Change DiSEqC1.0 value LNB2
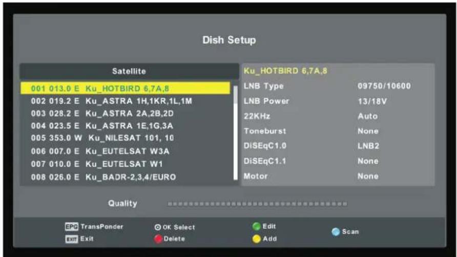457x257 pixels. click(x=368, y=146)
